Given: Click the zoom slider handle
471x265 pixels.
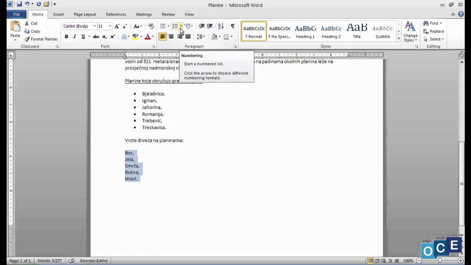Looking at the screenshot, I should coord(440,261).
